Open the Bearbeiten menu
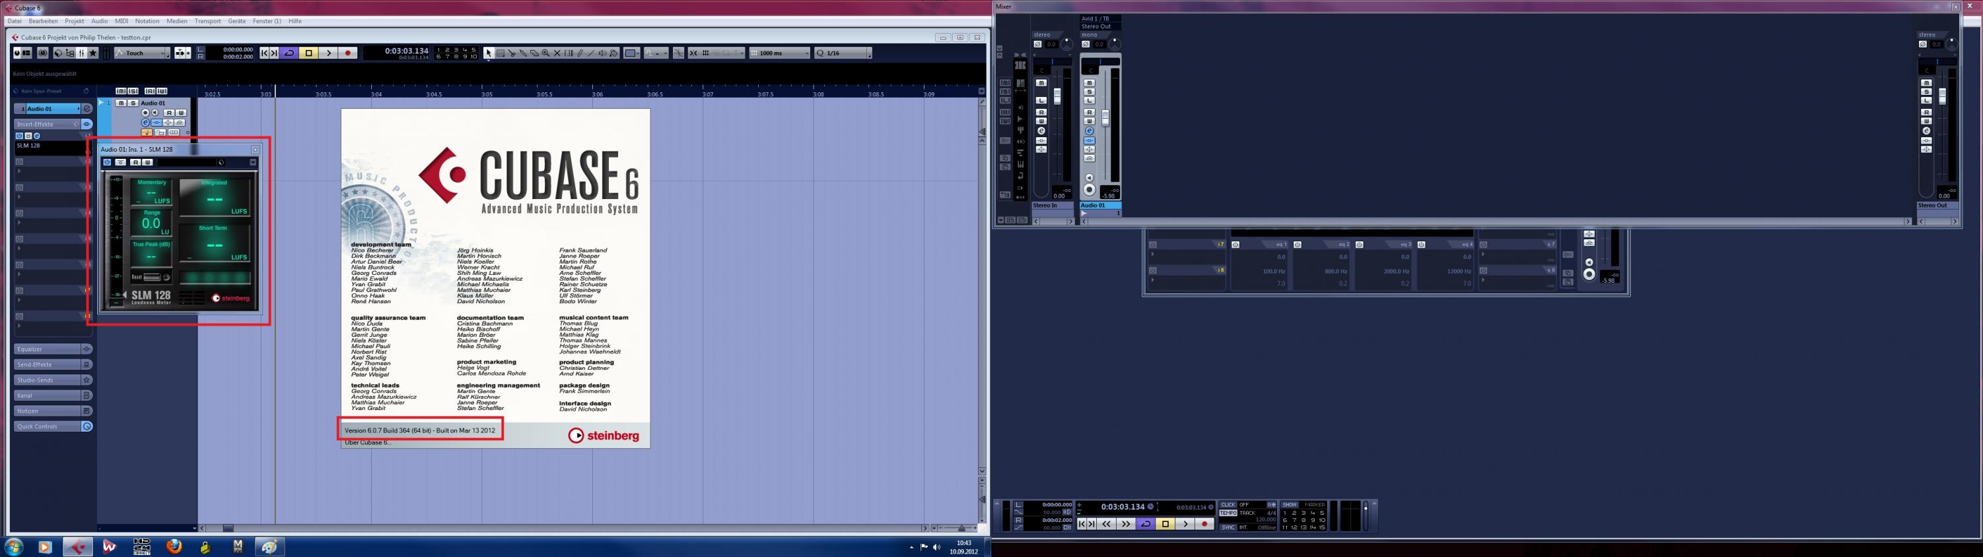This screenshot has width=1983, height=557. click(x=43, y=20)
